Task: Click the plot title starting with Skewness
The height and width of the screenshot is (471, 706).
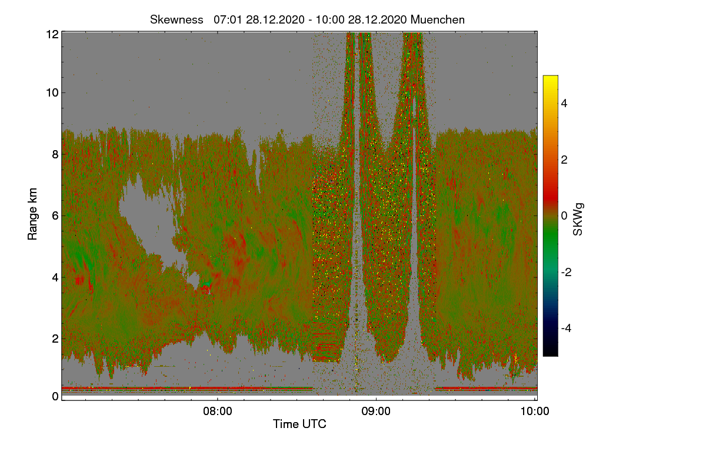Action: 307,19
